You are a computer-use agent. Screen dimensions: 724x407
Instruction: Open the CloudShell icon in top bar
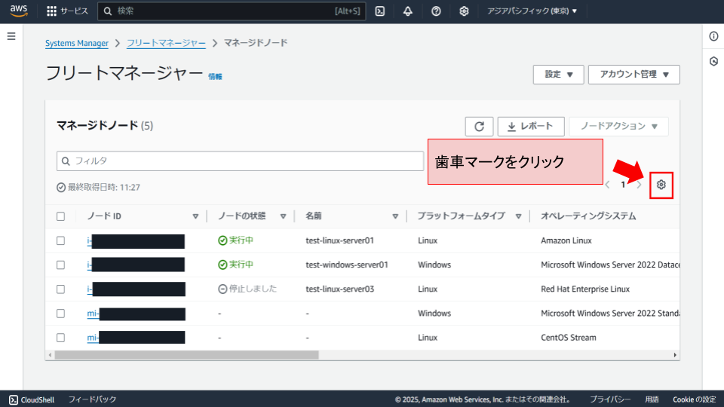point(380,11)
